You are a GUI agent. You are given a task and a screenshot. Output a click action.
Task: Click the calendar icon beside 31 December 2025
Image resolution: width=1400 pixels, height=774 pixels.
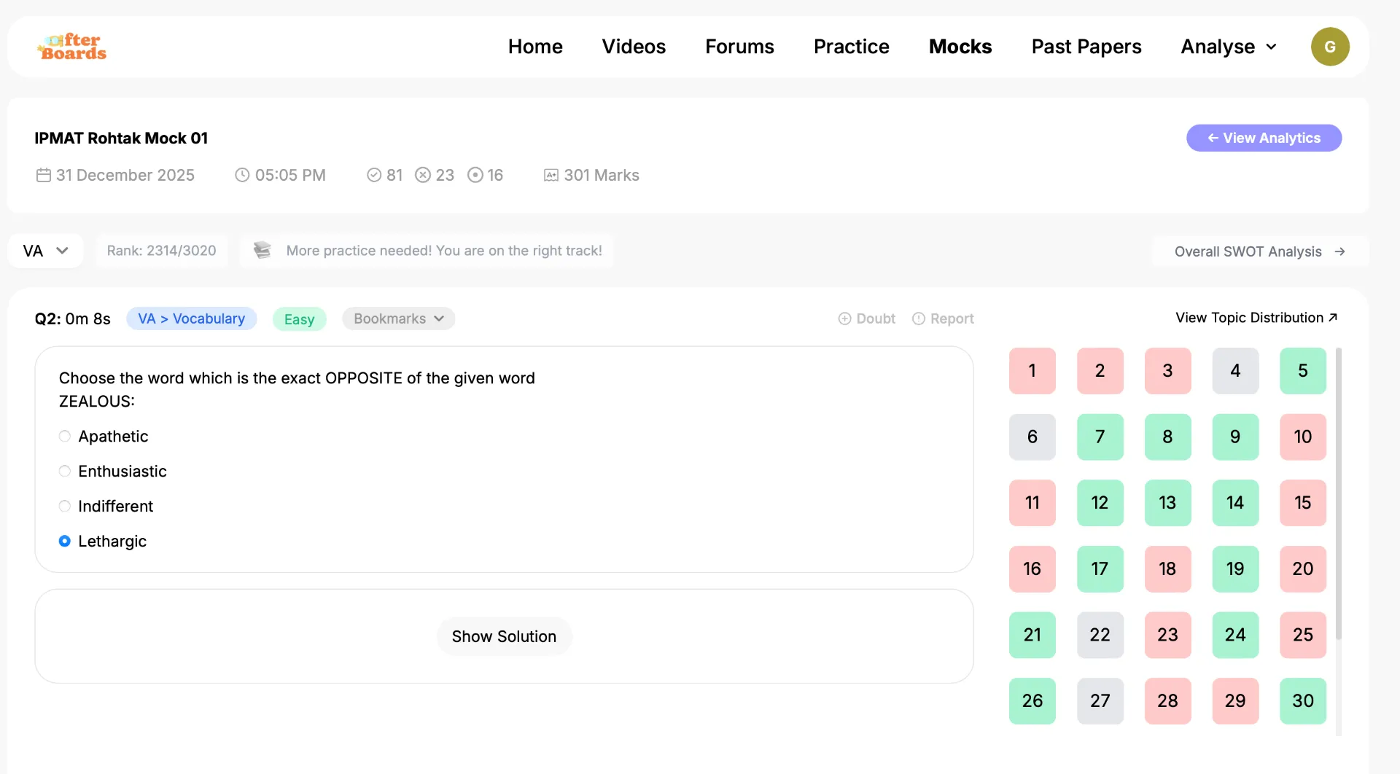tap(44, 175)
